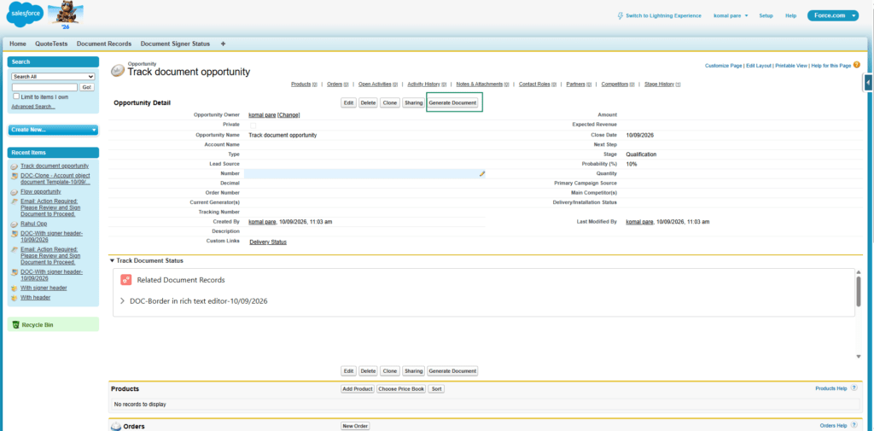Image resolution: width=874 pixels, height=431 pixels.
Task: Click the opportunity icon beside the Track document opportunity title
Action: (118, 70)
